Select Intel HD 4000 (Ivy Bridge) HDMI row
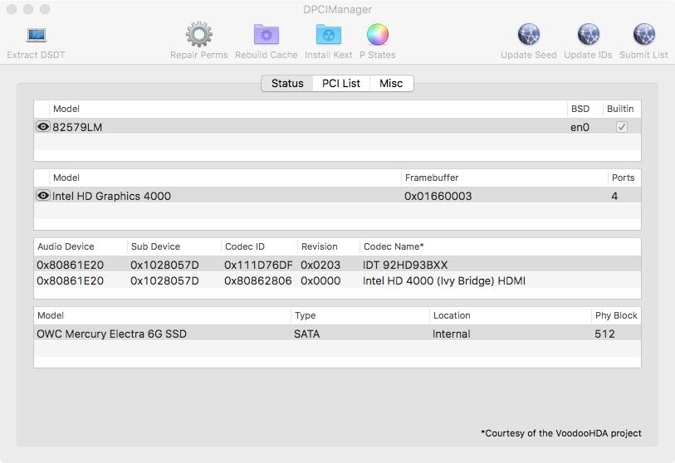The image size is (675, 463). [x=337, y=280]
